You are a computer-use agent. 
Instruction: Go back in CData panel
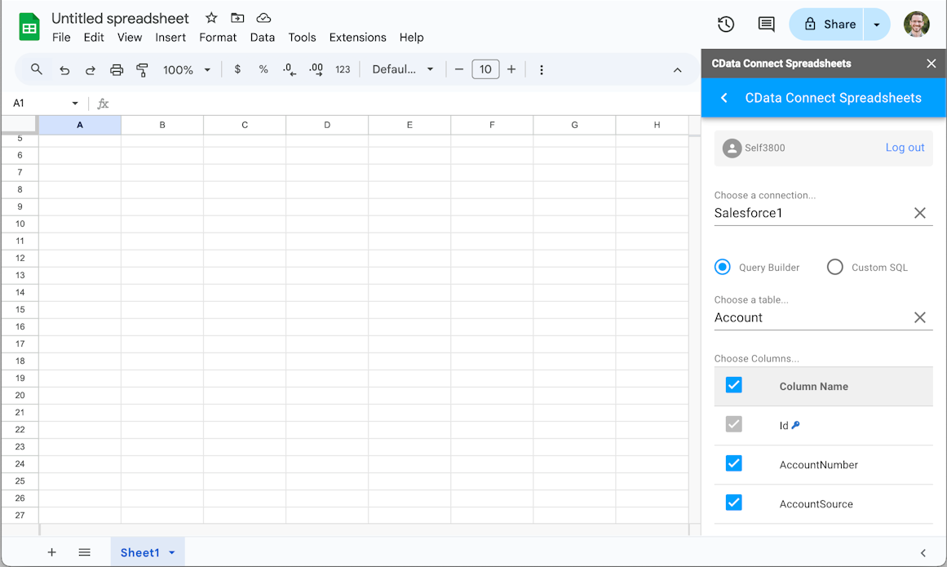724,98
